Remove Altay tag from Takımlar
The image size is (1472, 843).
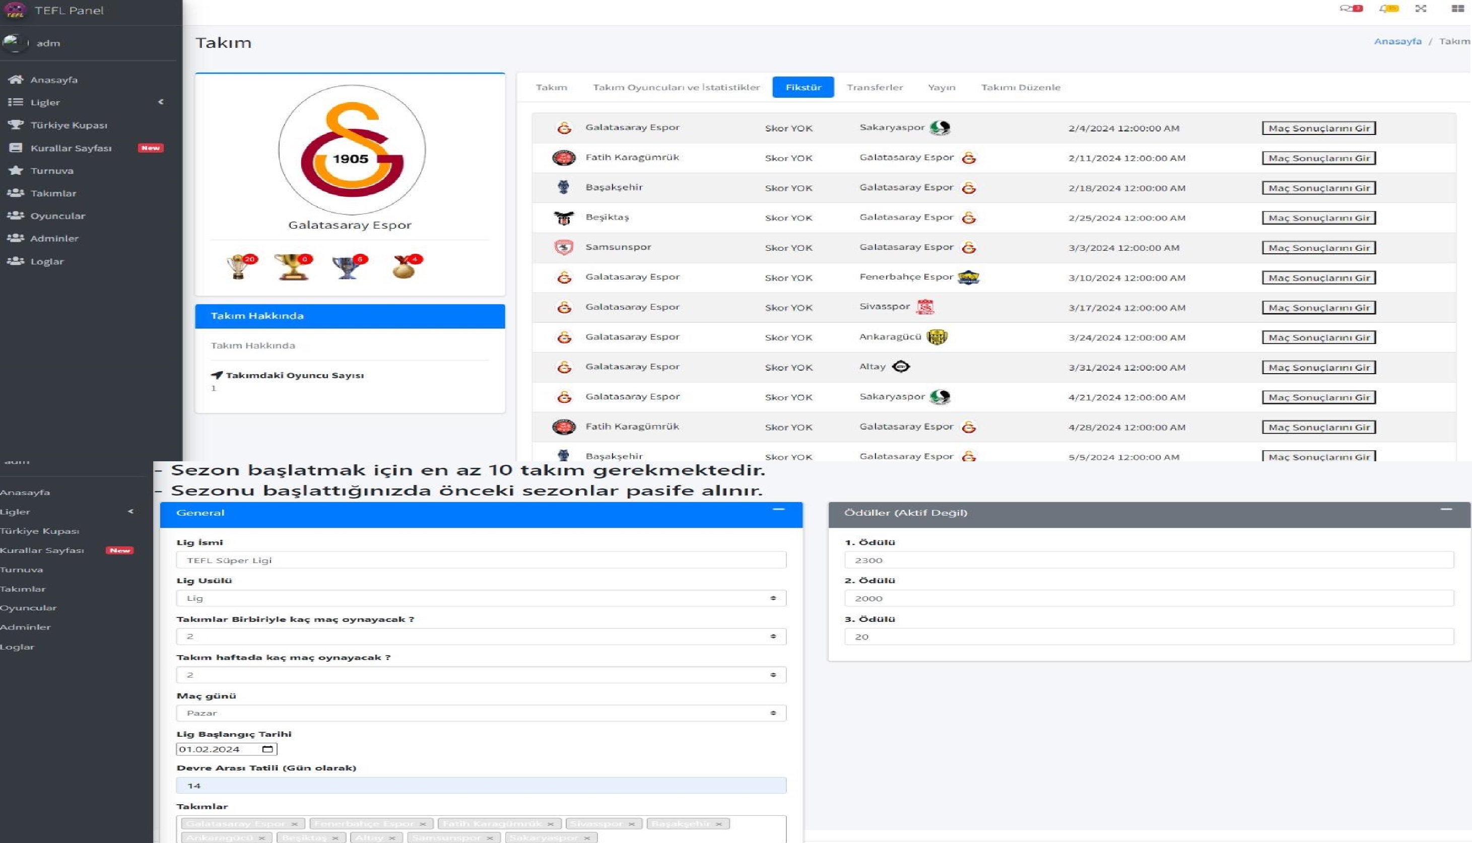pos(392,838)
